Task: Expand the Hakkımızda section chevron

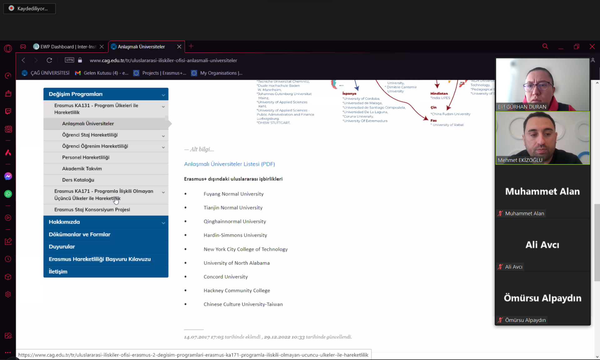Action: 163,223
